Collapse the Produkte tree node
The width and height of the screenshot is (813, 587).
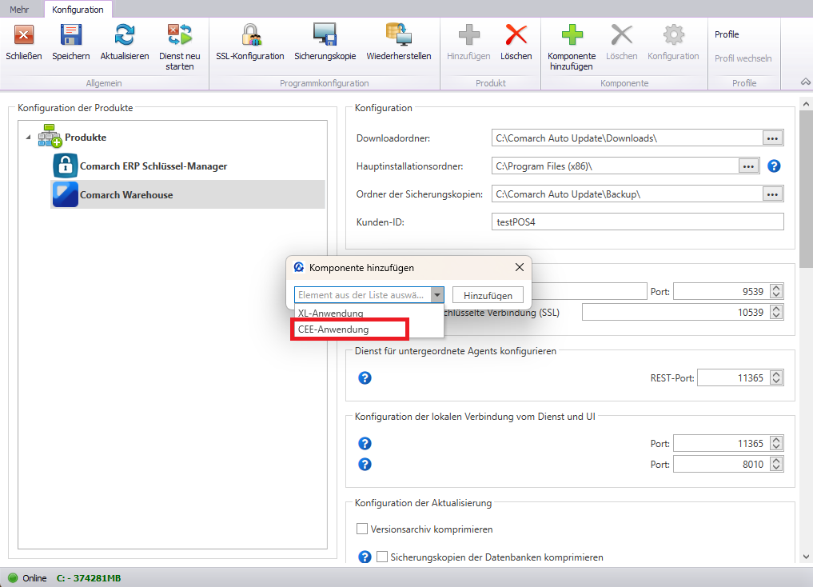coord(28,138)
